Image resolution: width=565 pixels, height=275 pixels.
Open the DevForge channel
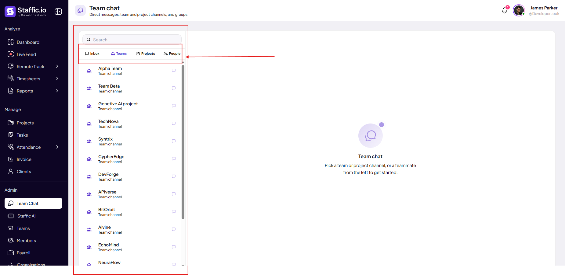coord(130,177)
